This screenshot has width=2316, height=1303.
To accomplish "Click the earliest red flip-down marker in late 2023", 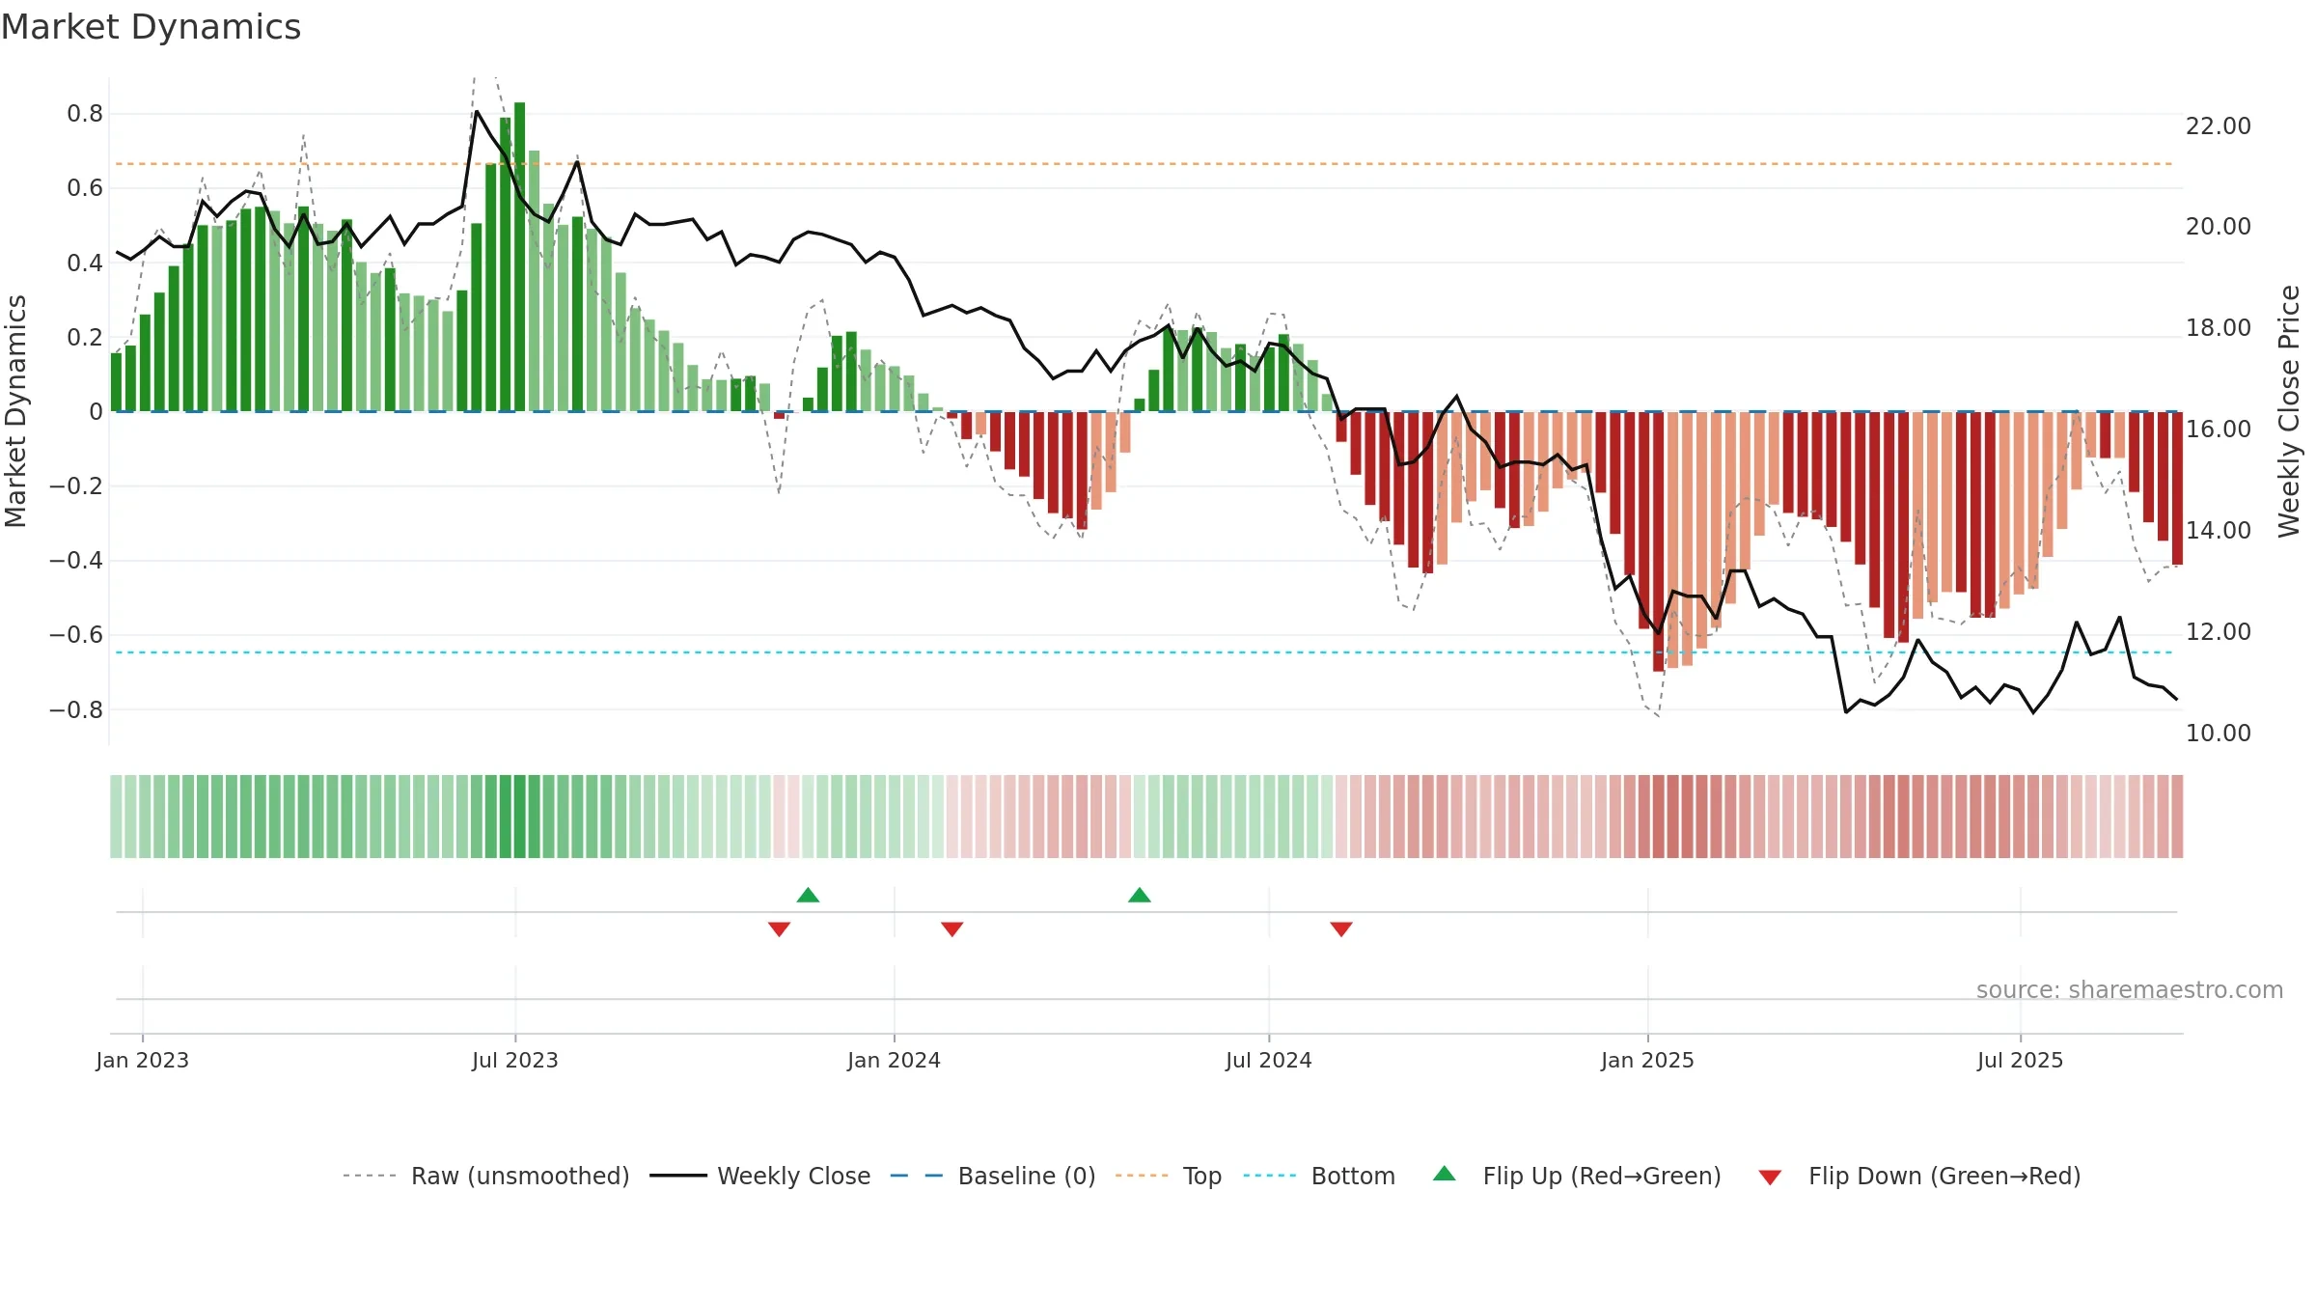I will tap(780, 929).
